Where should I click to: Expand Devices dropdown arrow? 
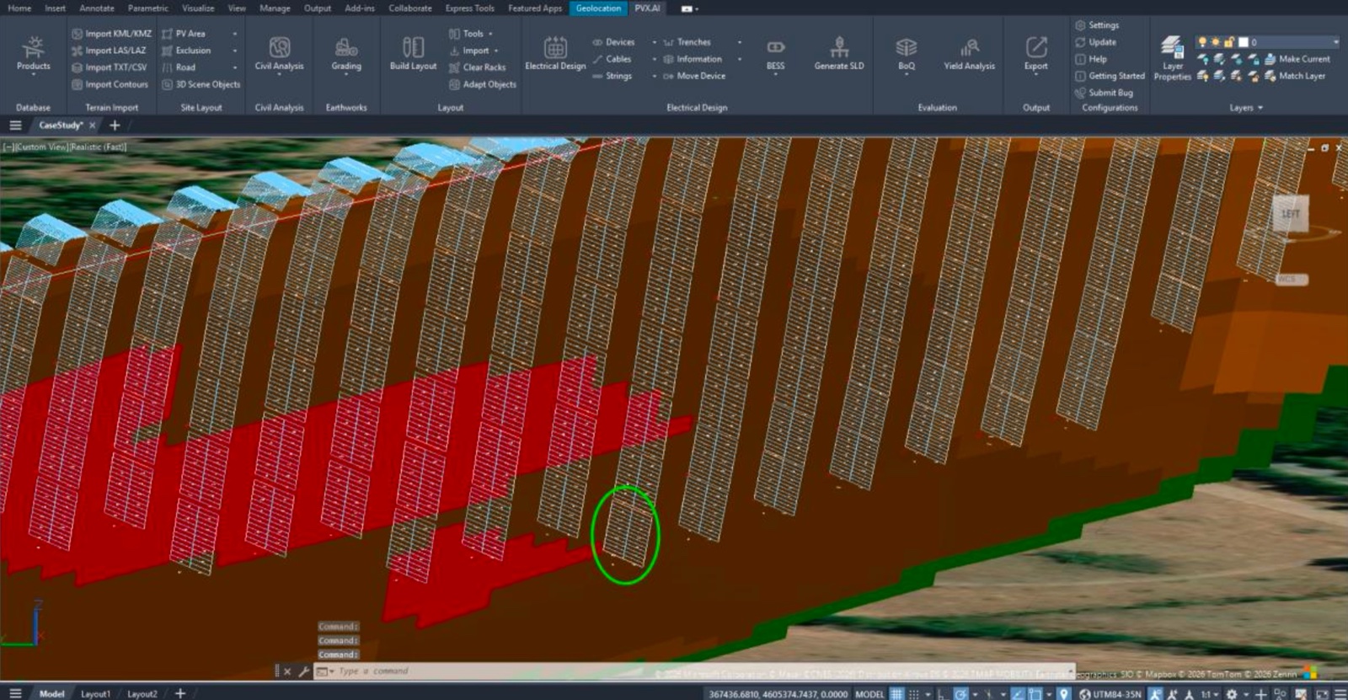[x=654, y=42]
